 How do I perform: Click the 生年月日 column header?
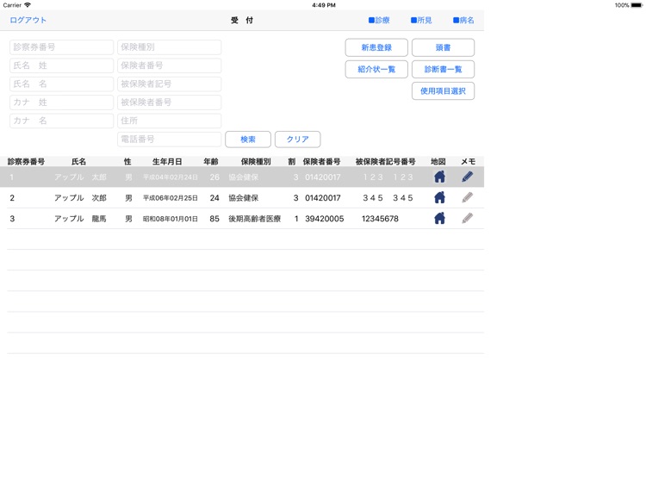(167, 161)
